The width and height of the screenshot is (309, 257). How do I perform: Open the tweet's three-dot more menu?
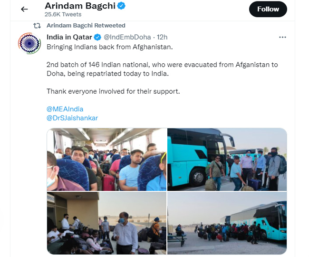point(282,37)
